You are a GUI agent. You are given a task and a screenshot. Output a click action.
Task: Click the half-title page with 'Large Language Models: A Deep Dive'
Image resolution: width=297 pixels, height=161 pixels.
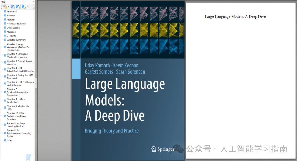point(241,81)
